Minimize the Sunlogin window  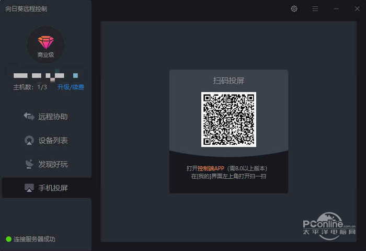(336, 9)
